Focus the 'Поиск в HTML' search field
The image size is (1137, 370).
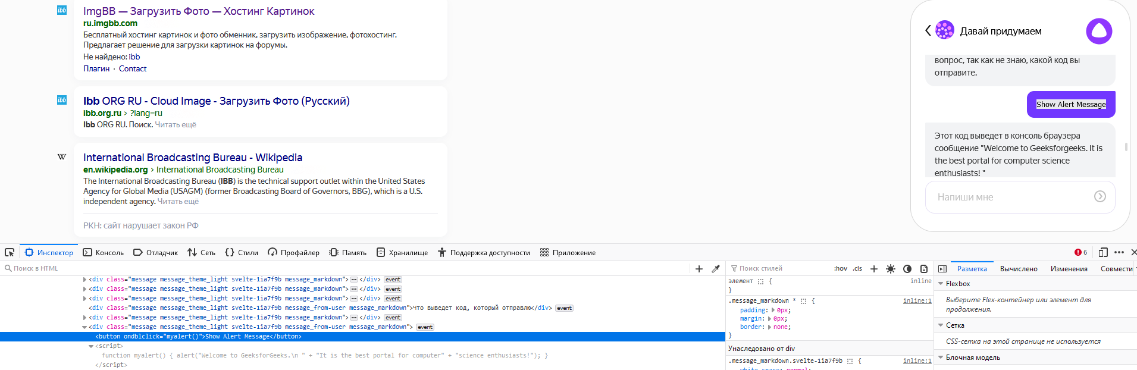(x=345, y=269)
